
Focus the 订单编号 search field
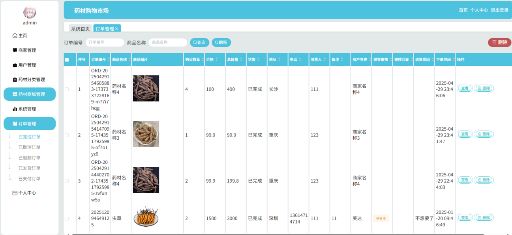click(x=105, y=43)
